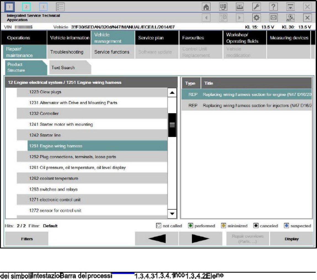
Task: Switch to process tab 2
Action: click(26, 7)
